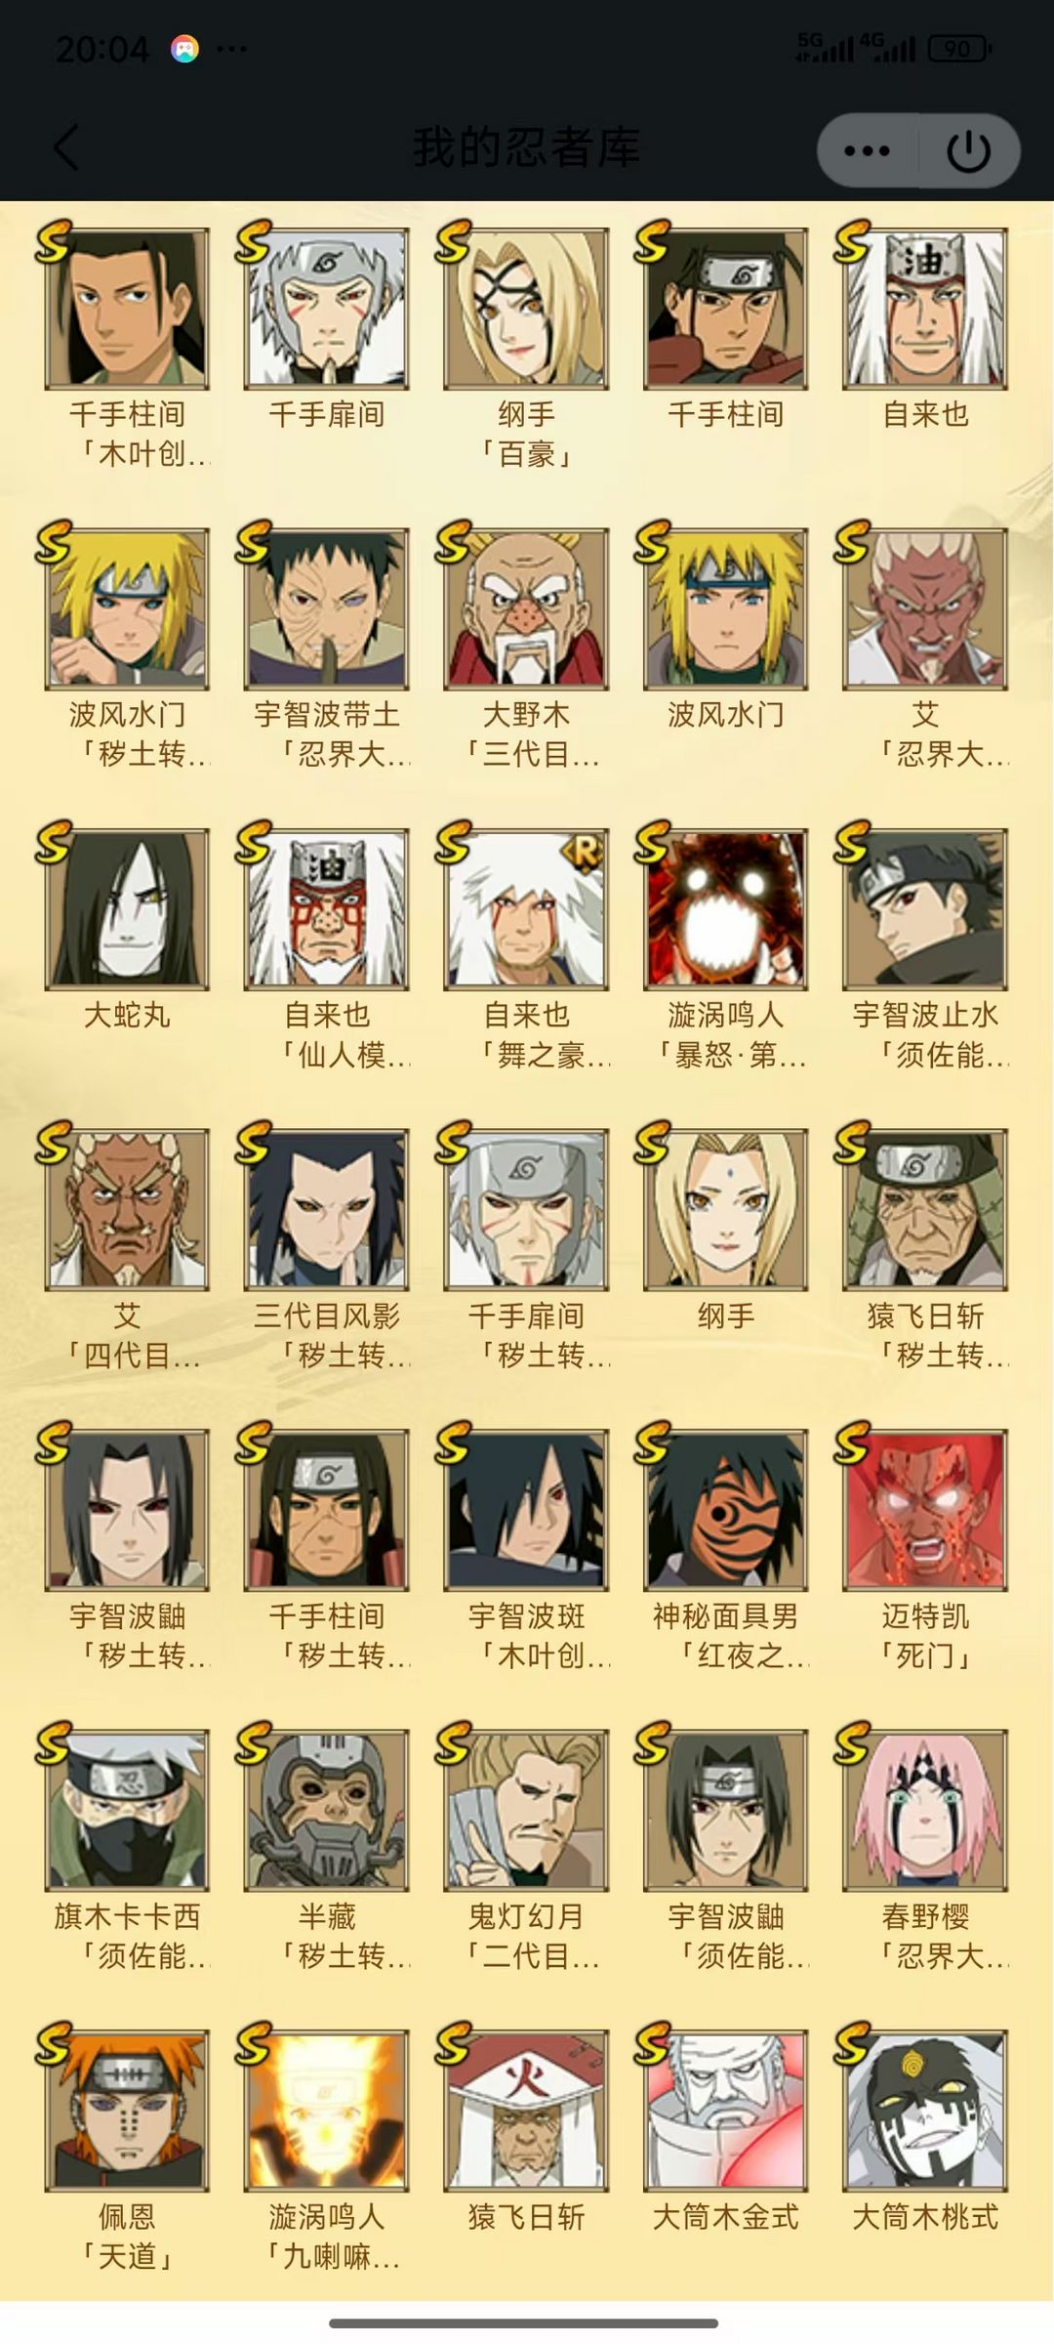Image resolution: width=1054 pixels, height=2344 pixels.
Task: Tap the 大野木 ninja portrait
Action: 526,608
